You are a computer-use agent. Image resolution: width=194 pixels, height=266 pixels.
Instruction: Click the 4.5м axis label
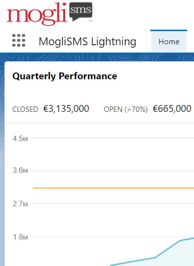coord(20,139)
